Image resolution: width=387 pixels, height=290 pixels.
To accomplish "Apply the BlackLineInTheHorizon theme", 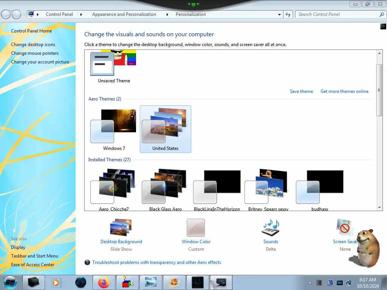I will point(217,189).
